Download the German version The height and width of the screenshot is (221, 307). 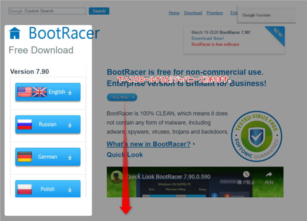[x=48, y=157]
